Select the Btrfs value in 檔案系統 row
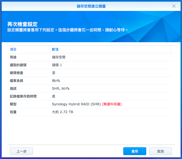 [56, 81]
